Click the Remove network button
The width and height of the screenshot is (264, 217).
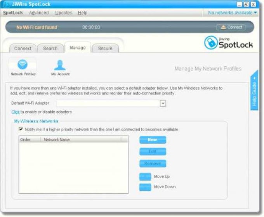click(x=153, y=164)
